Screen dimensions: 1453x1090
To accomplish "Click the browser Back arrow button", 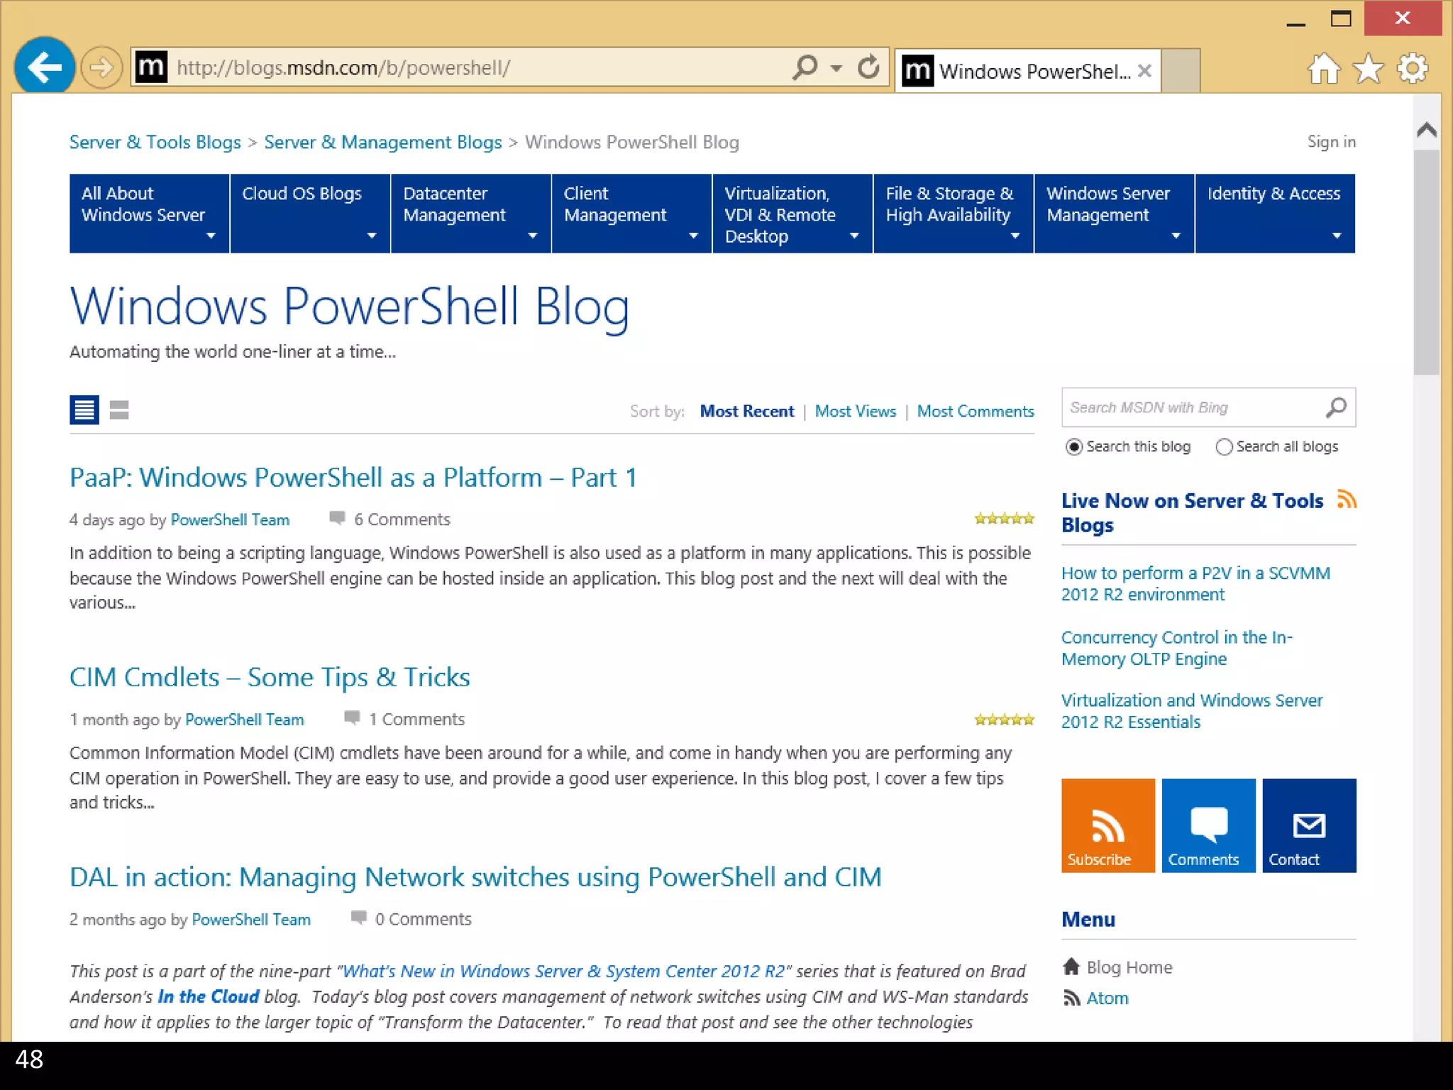I will pyautogui.click(x=44, y=67).
